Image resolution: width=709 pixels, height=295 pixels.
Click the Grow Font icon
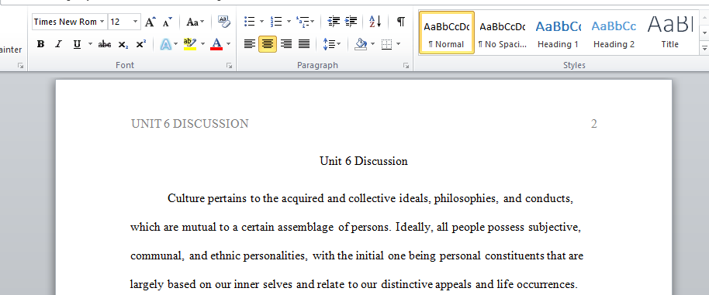click(x=150, y=21)
